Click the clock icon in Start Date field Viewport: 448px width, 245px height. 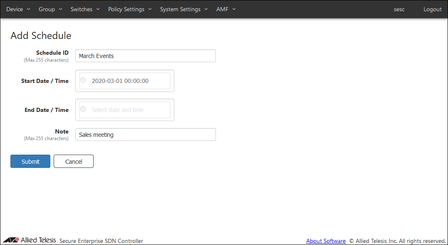click(83, 80)
